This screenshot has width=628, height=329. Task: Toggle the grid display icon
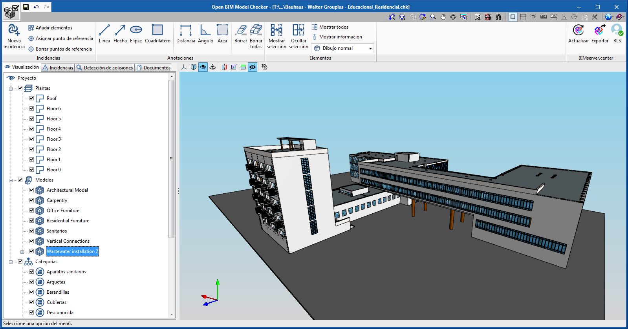(x=523, y=17)
